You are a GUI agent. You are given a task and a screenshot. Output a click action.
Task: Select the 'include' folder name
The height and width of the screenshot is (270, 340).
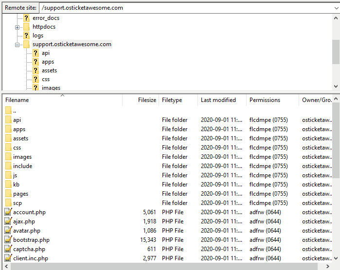point(22,166)
